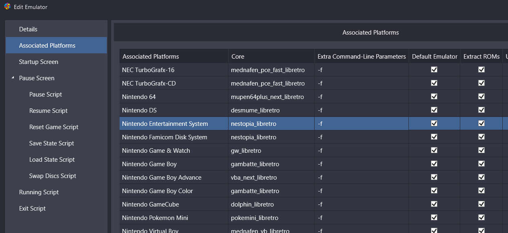Click the -f parameter for Nintendo GameCube
The width and height of the screenshot is (508, 233).
362,204
